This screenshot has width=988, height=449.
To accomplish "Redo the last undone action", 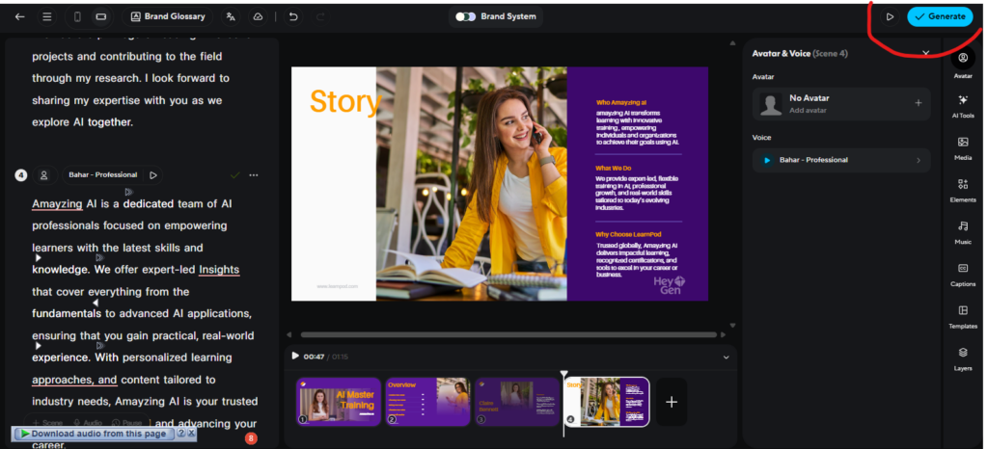I will tap(319, 17).
